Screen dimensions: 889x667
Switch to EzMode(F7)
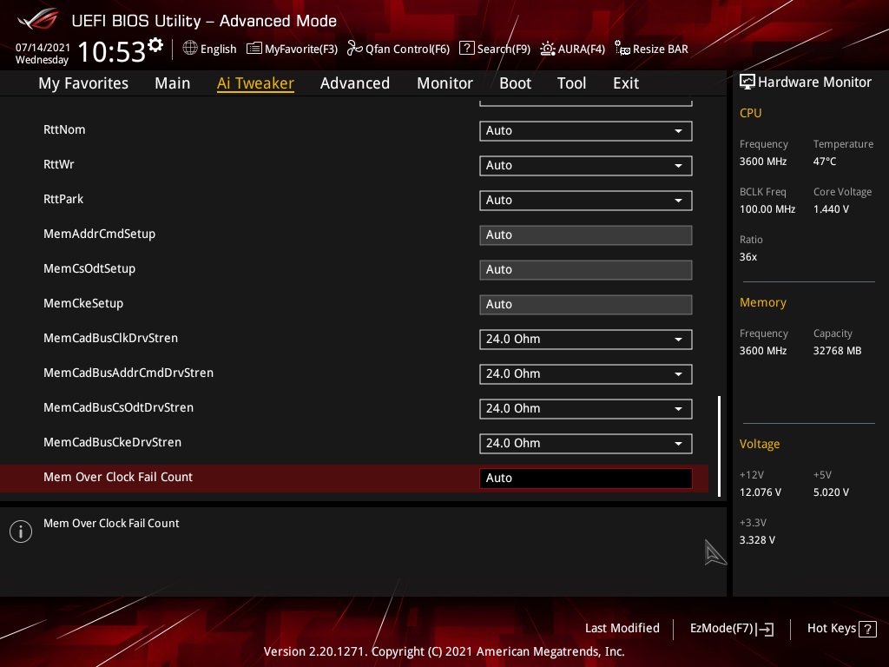tap(732, 629)
